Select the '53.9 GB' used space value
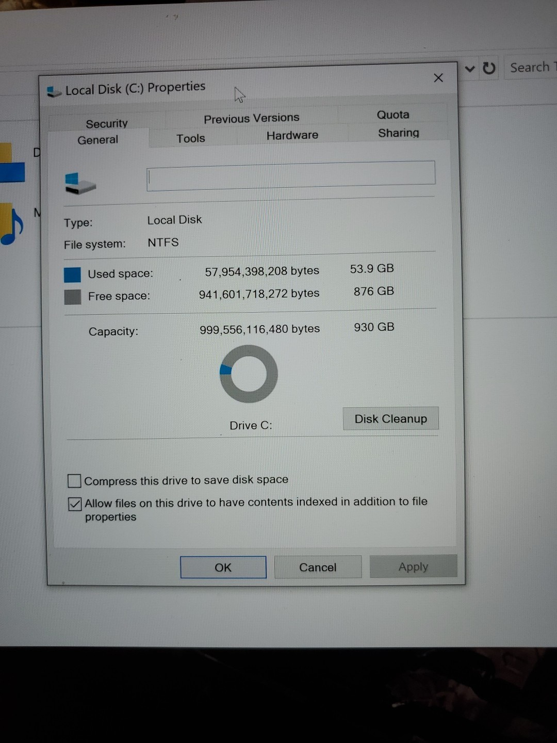The width and height of the screenshot is (557, 743). point(372,269)
